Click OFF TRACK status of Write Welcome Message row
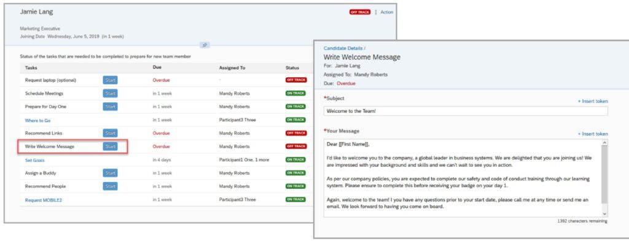The image size is (629, 241). [x=296, y=146]
